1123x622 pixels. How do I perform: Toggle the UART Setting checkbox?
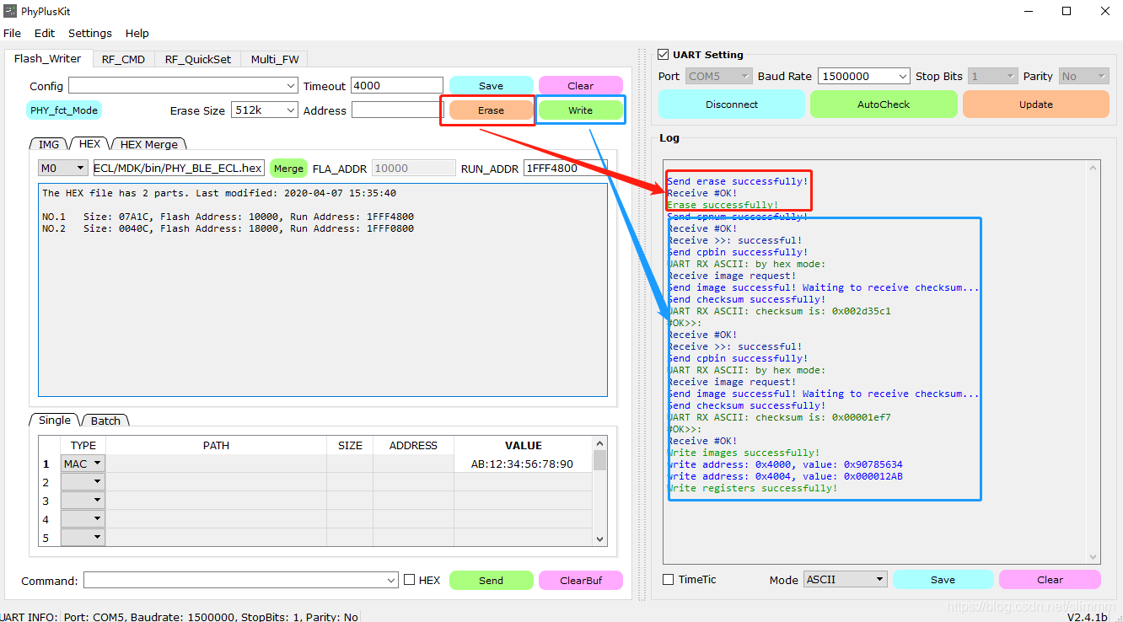pos(664,55)
